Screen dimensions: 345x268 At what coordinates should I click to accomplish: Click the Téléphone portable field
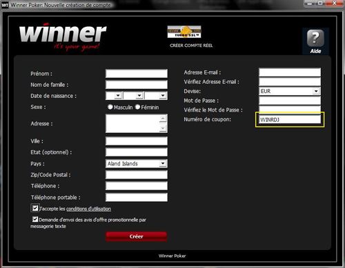137,197
